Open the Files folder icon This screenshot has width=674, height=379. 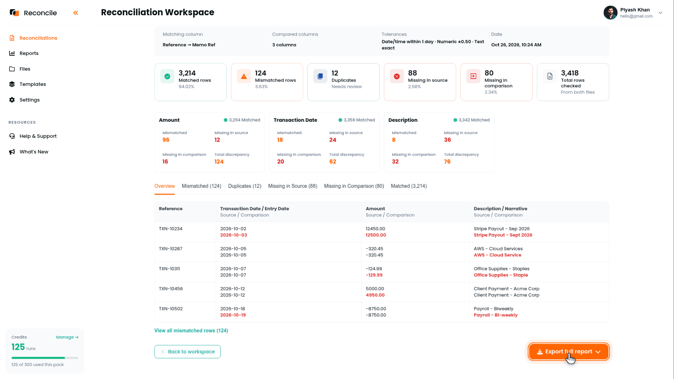[12, 69]
